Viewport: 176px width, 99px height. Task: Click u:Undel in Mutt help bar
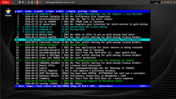[38, 11]
